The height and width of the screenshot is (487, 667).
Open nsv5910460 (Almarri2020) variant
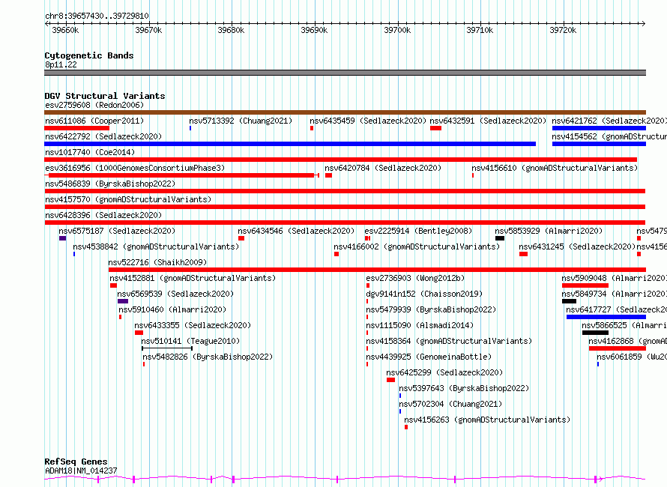pos(172,309)
